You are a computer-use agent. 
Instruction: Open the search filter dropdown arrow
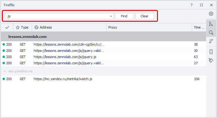(111, 16)
